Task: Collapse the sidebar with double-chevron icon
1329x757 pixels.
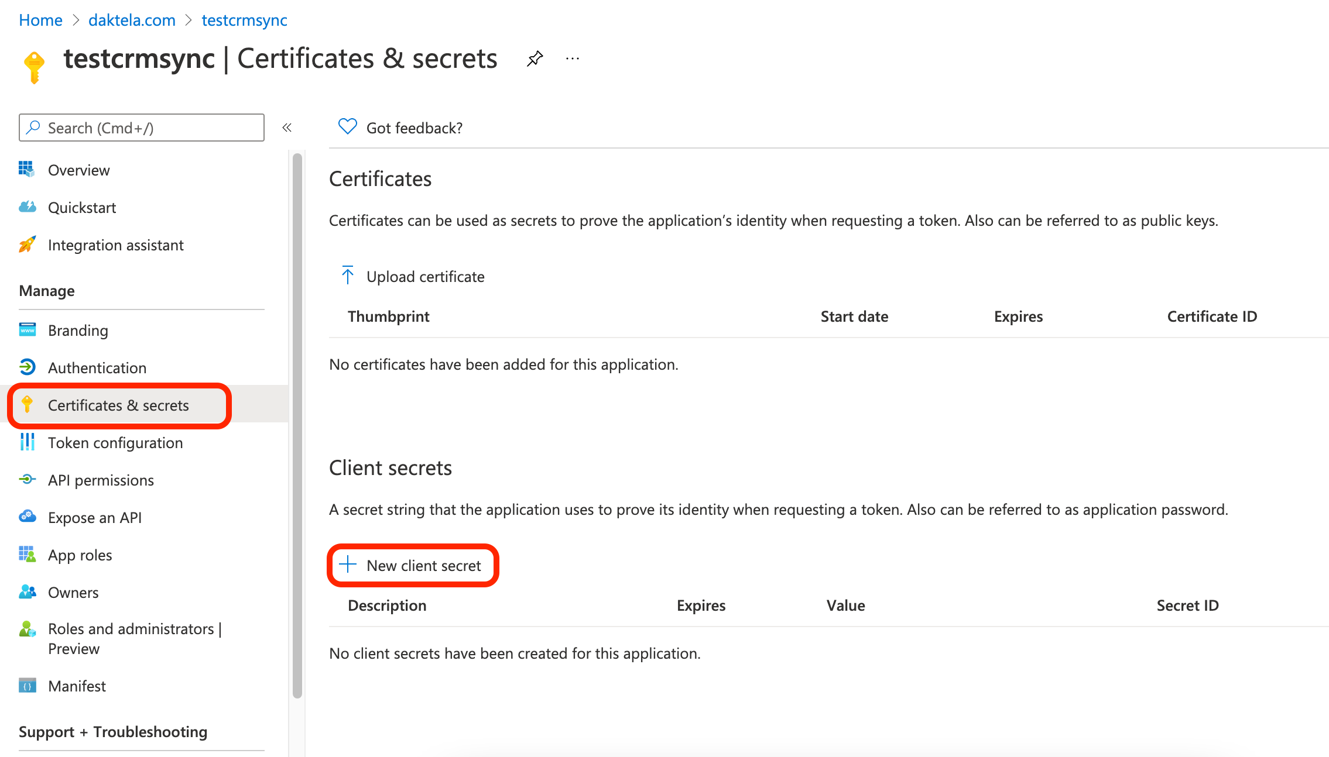Action: point(287,128)
